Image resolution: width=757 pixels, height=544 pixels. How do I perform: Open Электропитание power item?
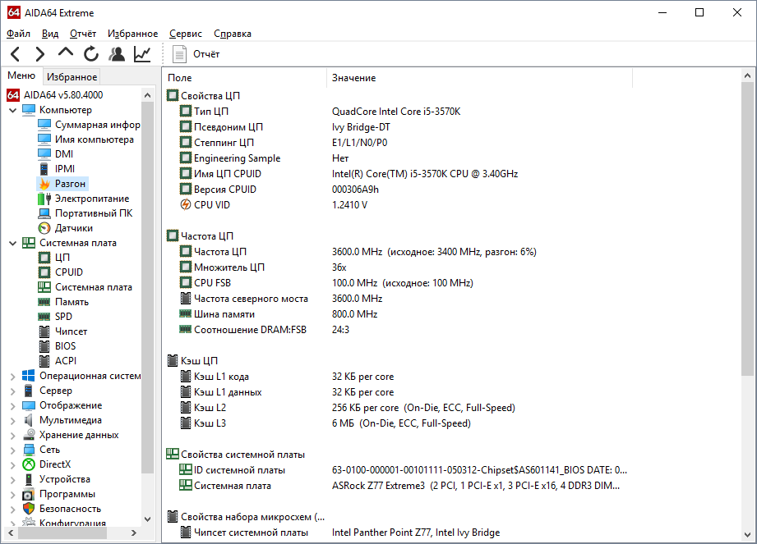[x=92, y=199]
